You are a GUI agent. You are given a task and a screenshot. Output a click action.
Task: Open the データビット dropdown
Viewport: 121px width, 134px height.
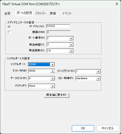[x=53, y=79]
